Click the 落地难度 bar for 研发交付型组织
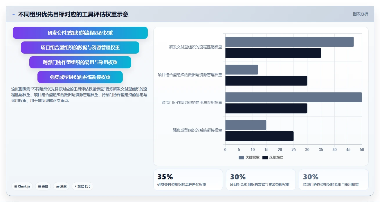 click(273, 53)
